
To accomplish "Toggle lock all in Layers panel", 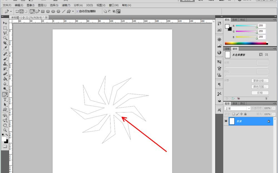I will tap(245, 114).
